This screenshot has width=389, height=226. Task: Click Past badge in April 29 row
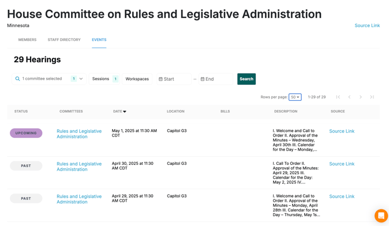(26, 198)
